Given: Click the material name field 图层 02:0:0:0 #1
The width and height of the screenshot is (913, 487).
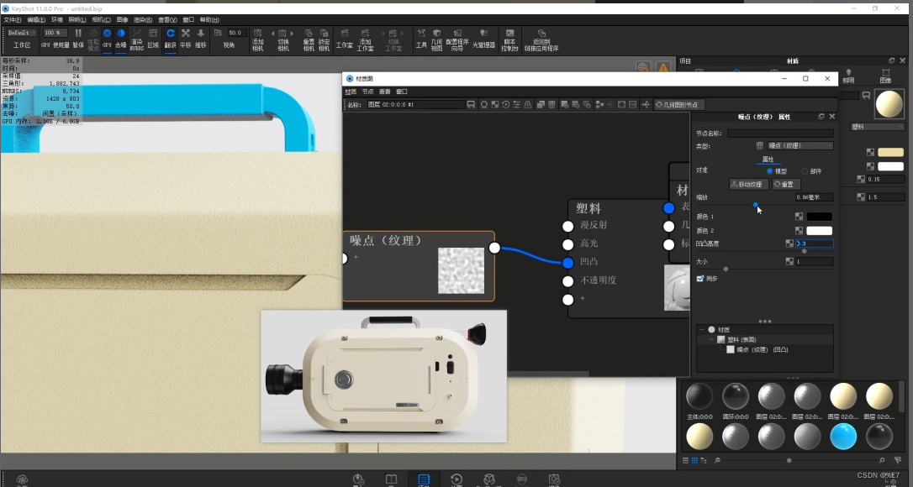Looking at the screenshot, I should click(415, 105).
